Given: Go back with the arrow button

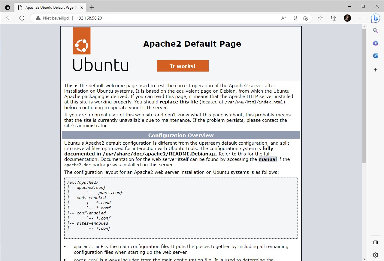Looking at the screenshot, I should [x=9, y=18].
